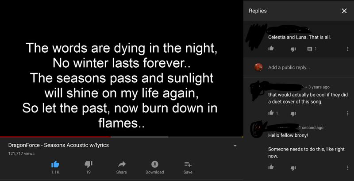The width and height of the screenshot is (354, 181).
Task: Close the Replies panel
Action: 344,11
